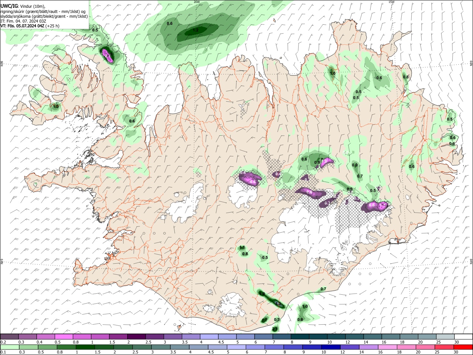Pick the rain swatch between 0.3 and 0.5
The height and width of the screenshot is (355, 473).
29,347
